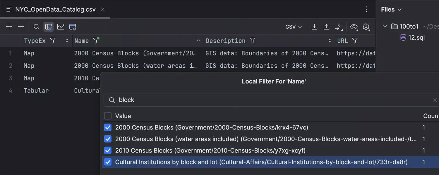Click the upload import icon

326,27
